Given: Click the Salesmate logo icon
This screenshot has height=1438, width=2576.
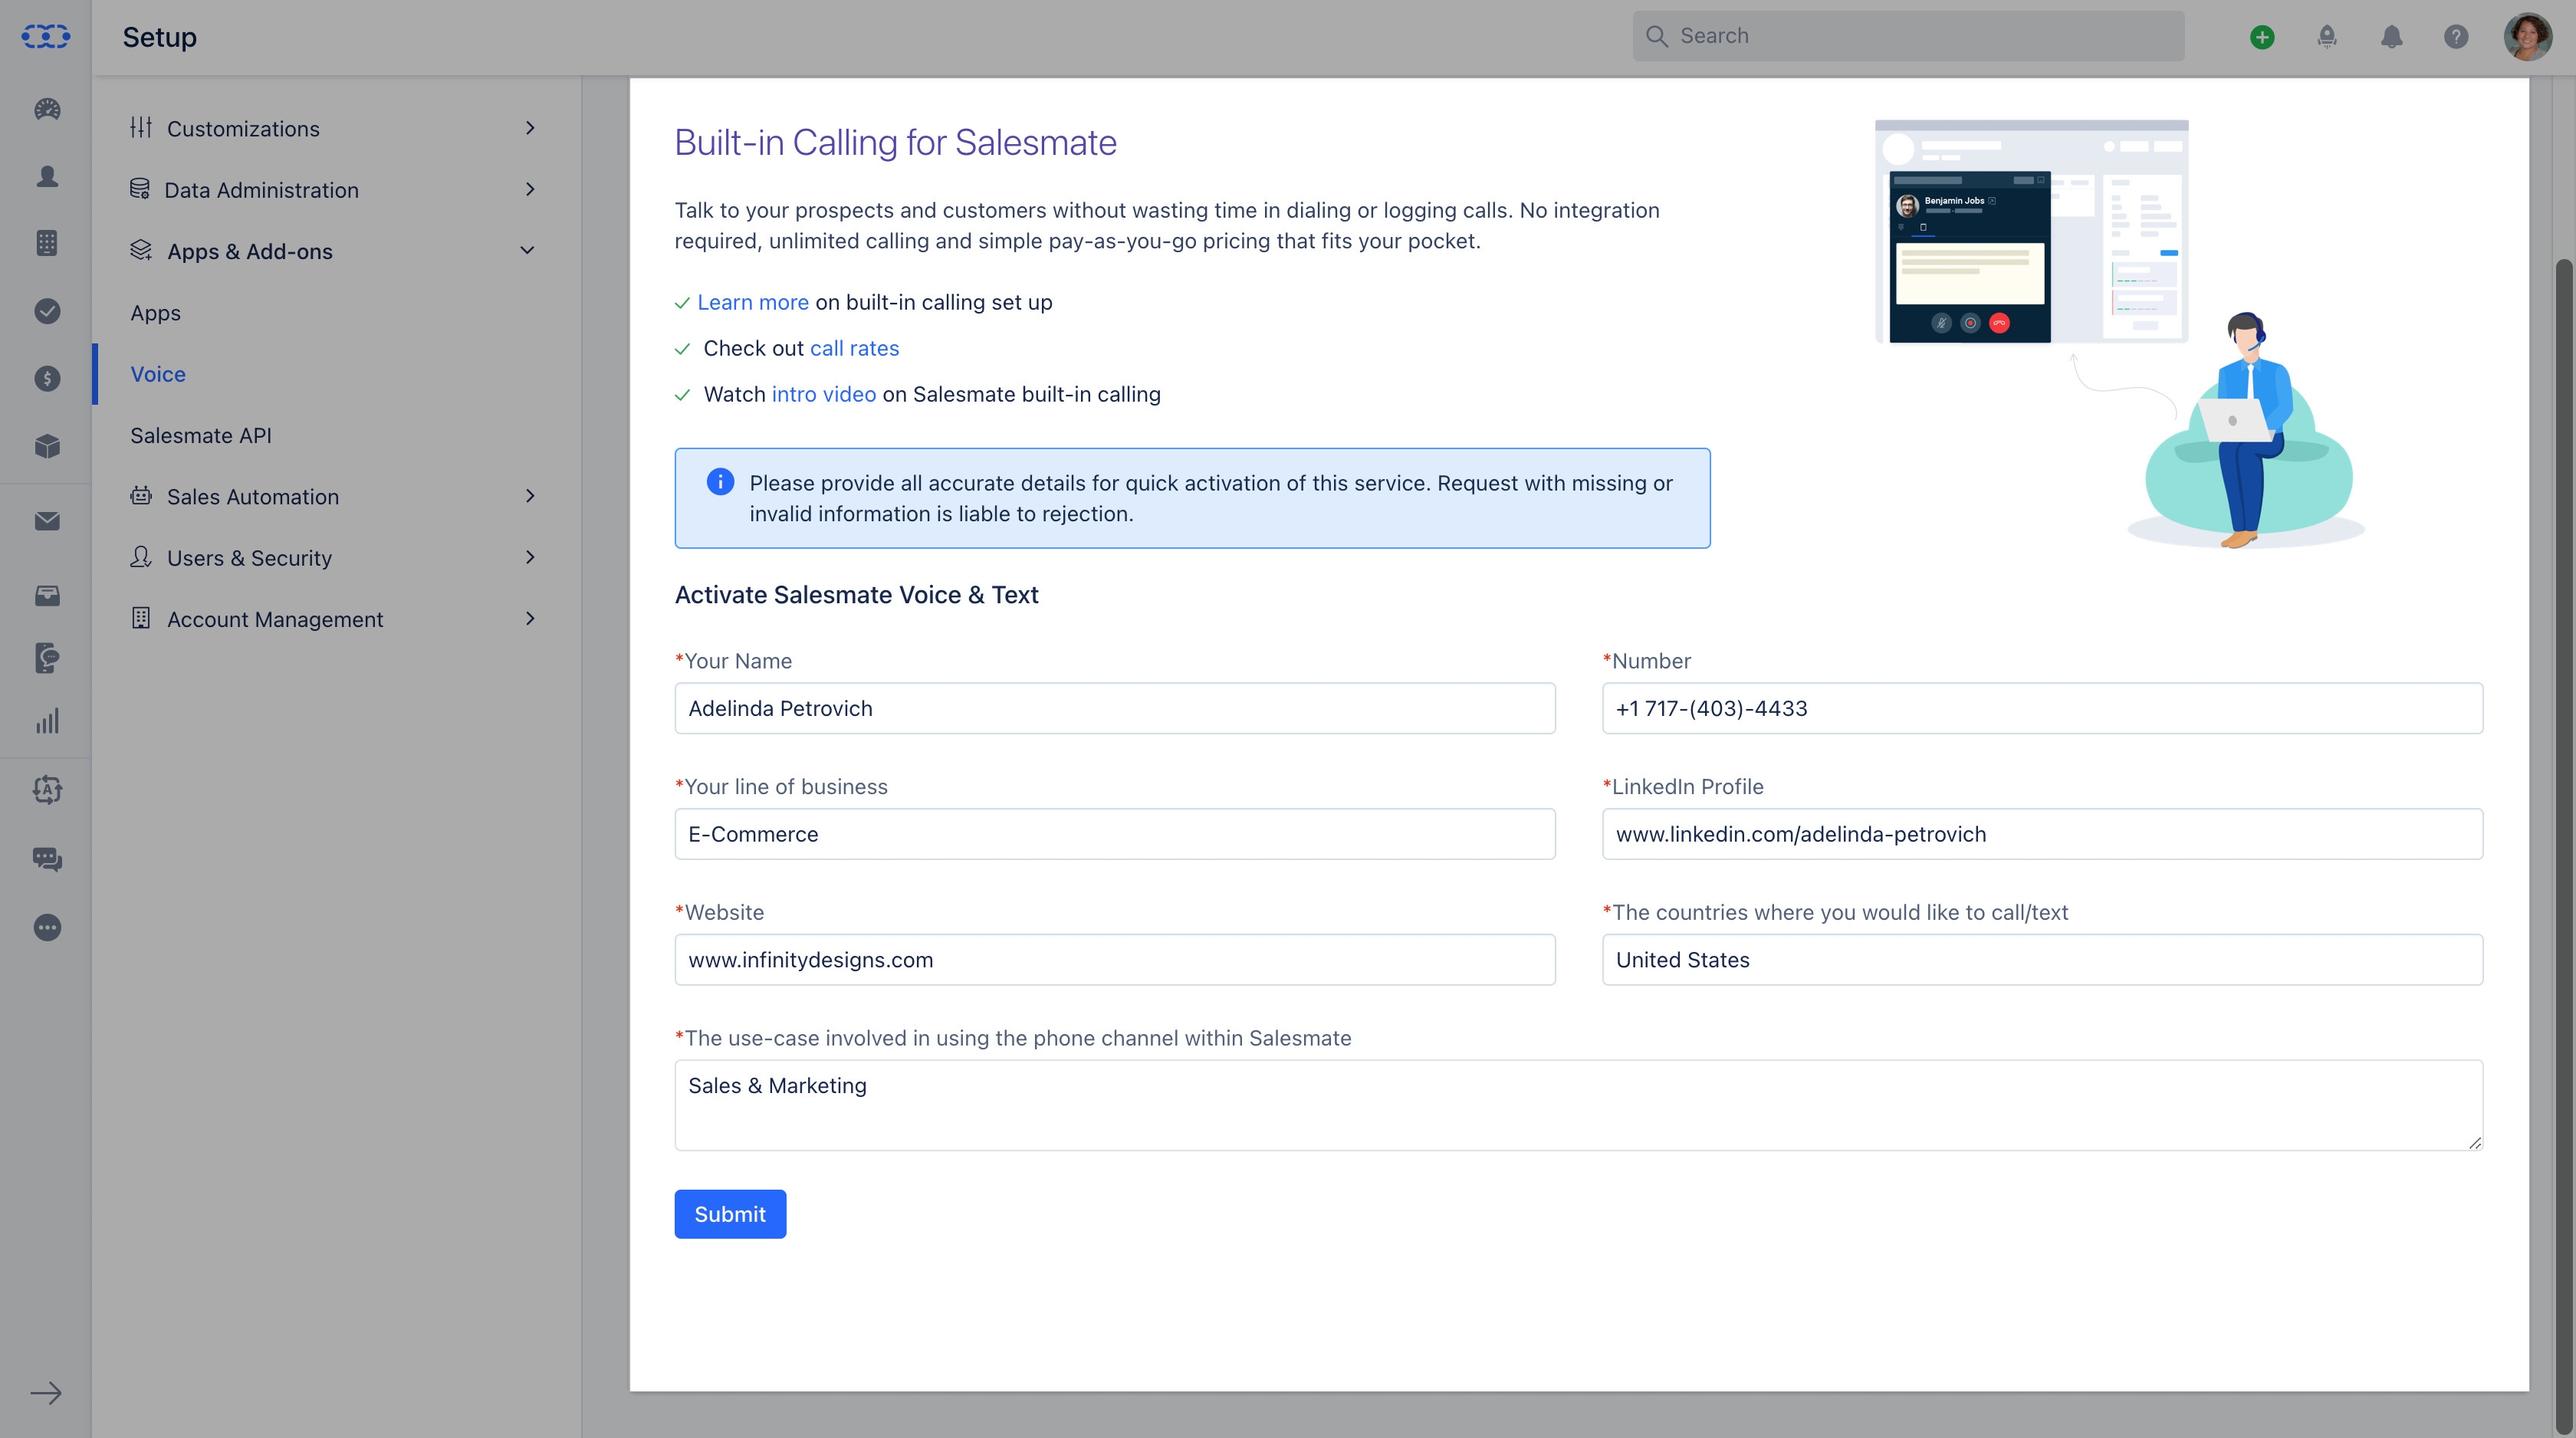Looking at the screenshot, I should 46,36.
